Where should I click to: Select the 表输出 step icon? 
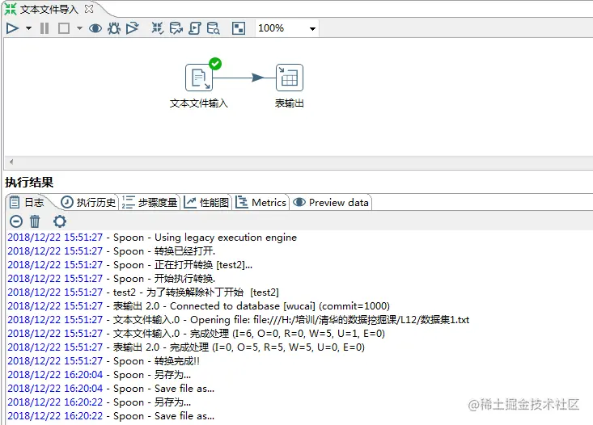pyautogui.click(x=290, y=78)
